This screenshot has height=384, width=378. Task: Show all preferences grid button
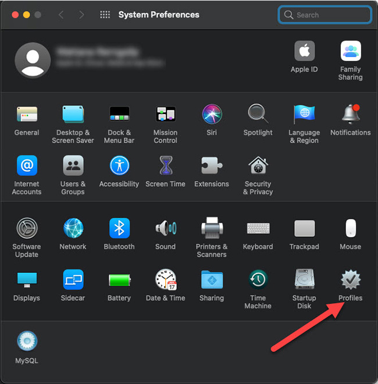click(105, 15)
